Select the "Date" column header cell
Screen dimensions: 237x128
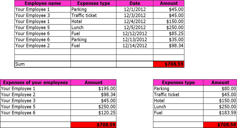pyautogui.click(x=135, y=4)
